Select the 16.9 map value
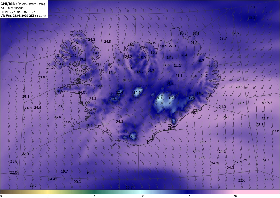The height and width of the screenshot is (198, 280). tap(88, 75)
